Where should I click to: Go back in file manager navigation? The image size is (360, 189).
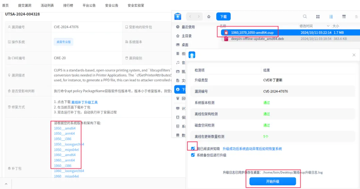(x=190, y=17)
